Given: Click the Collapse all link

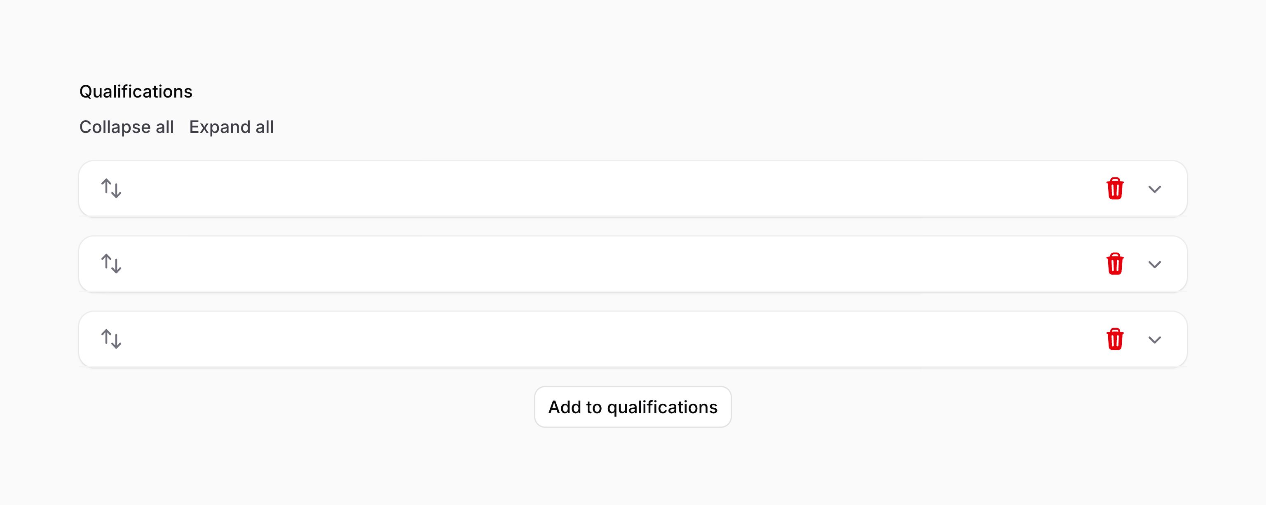Looking at the screenshot, I should (126, 127).
